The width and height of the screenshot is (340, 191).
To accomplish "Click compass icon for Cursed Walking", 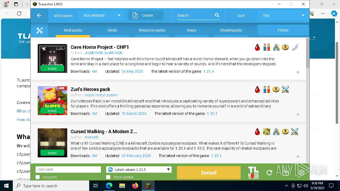I will (x=285, y=132).
